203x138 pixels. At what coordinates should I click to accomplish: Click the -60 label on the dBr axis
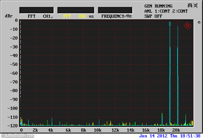[14, 73]
